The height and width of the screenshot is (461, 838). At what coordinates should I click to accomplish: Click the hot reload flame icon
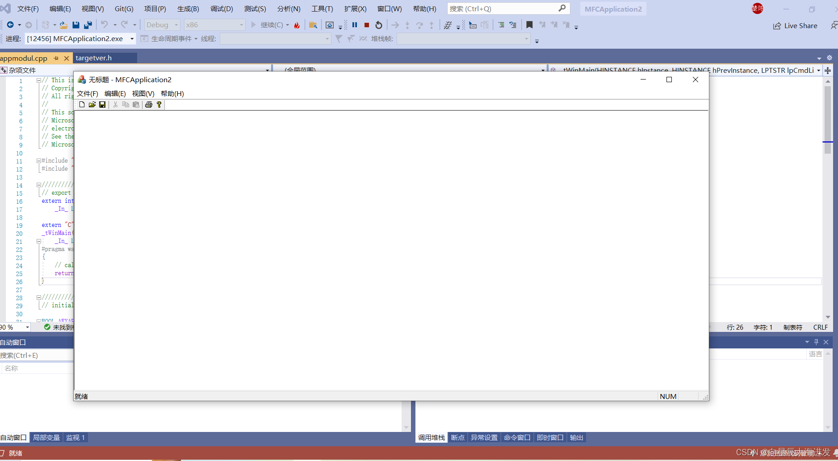pyautogui.click(x=297, y=25)
